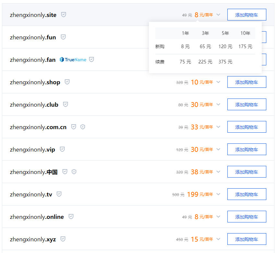The width and height of the screenshot is (278, 253).
Task: Click the TrueName badge on .fan domain
Action: tap(73, 60)
